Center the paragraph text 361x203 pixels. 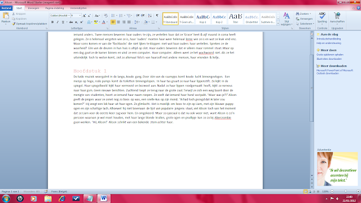pos(118,22)
